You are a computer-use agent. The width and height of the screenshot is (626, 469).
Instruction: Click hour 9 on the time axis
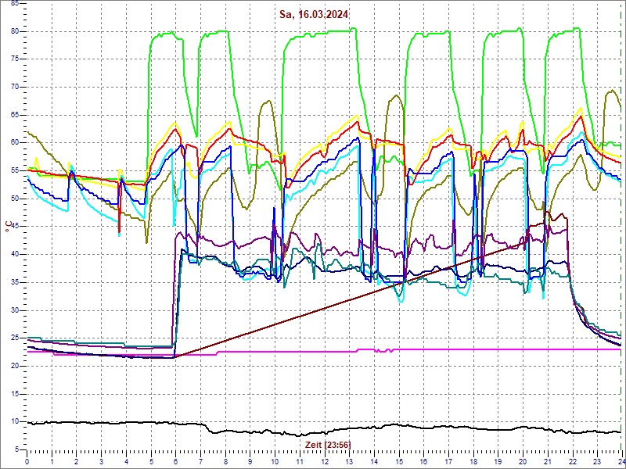point(250,461)
